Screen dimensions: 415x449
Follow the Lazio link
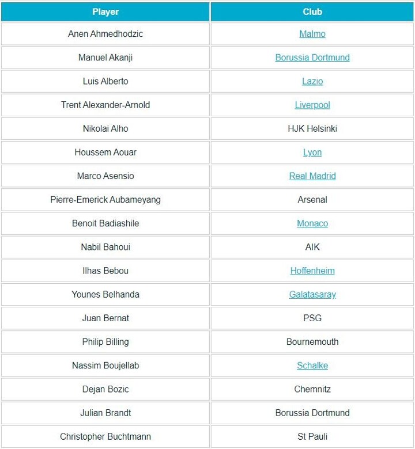312,81
